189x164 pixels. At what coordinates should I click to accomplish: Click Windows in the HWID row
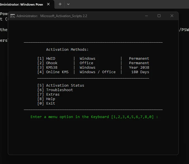pyautogui.click(x=88, y=59)
